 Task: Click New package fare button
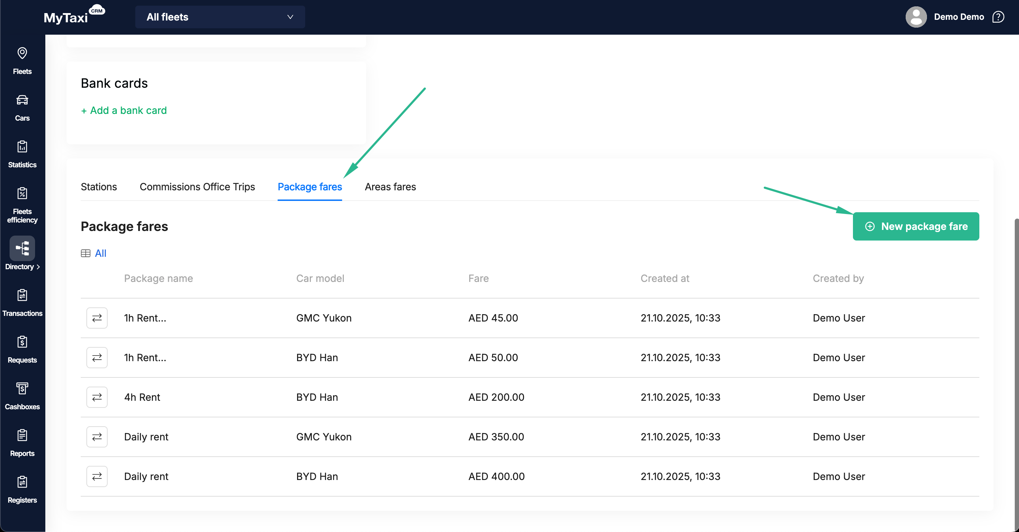pyautogui.click(x=916, y=226)
